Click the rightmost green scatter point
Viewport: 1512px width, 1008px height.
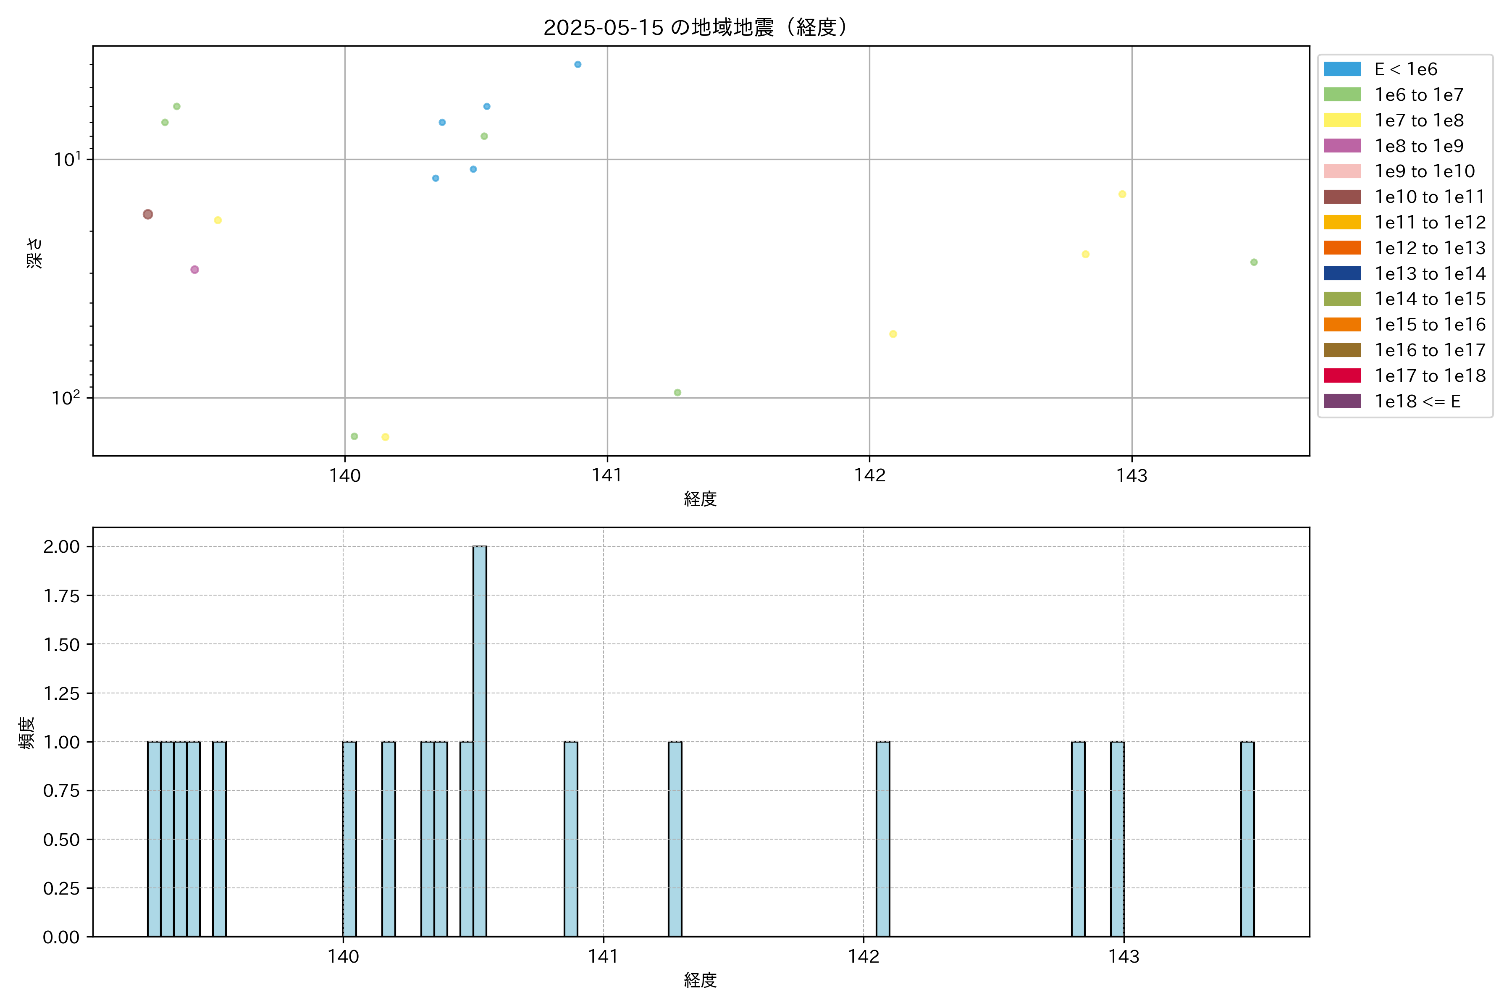click(x=1254, y=262)
